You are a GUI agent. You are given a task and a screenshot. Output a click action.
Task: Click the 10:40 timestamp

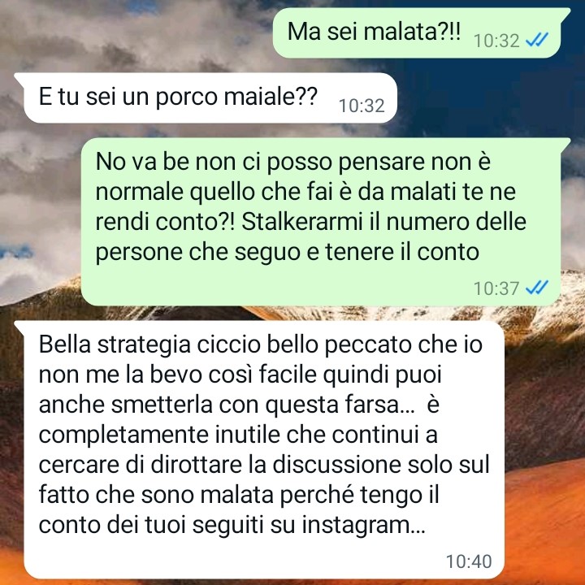click(x=469, y=561)
